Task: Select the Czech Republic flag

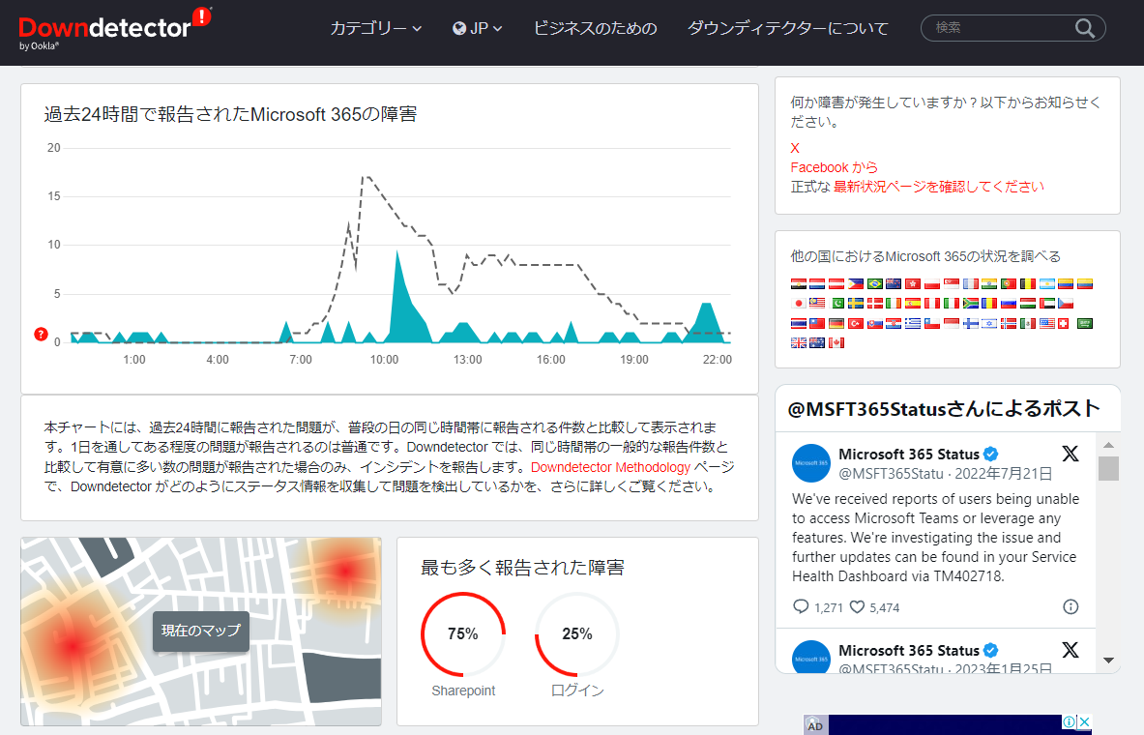Action: tap(1066, 303)
